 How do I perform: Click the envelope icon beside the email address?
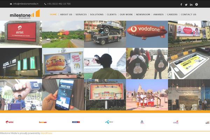point(11,4)
